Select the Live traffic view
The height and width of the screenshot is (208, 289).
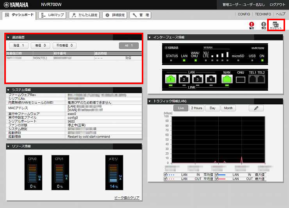click(181, 108)
